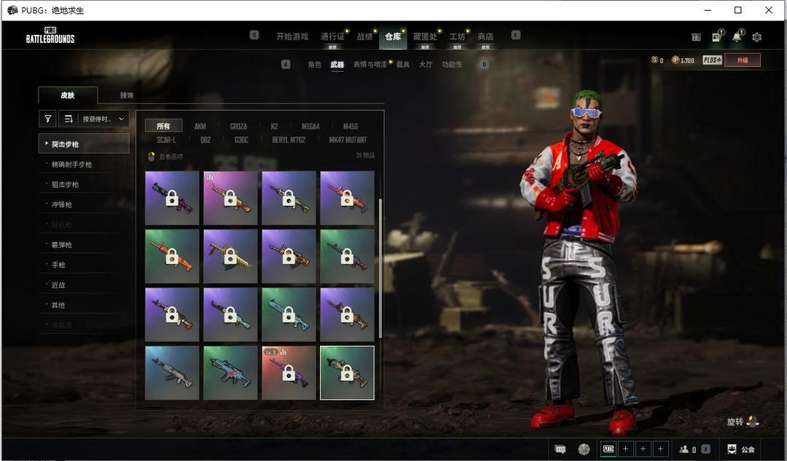This screenshot has width=787, height=461.
Task: Expand the 狙击步枪 category
Action: click(x=66, y=184)
